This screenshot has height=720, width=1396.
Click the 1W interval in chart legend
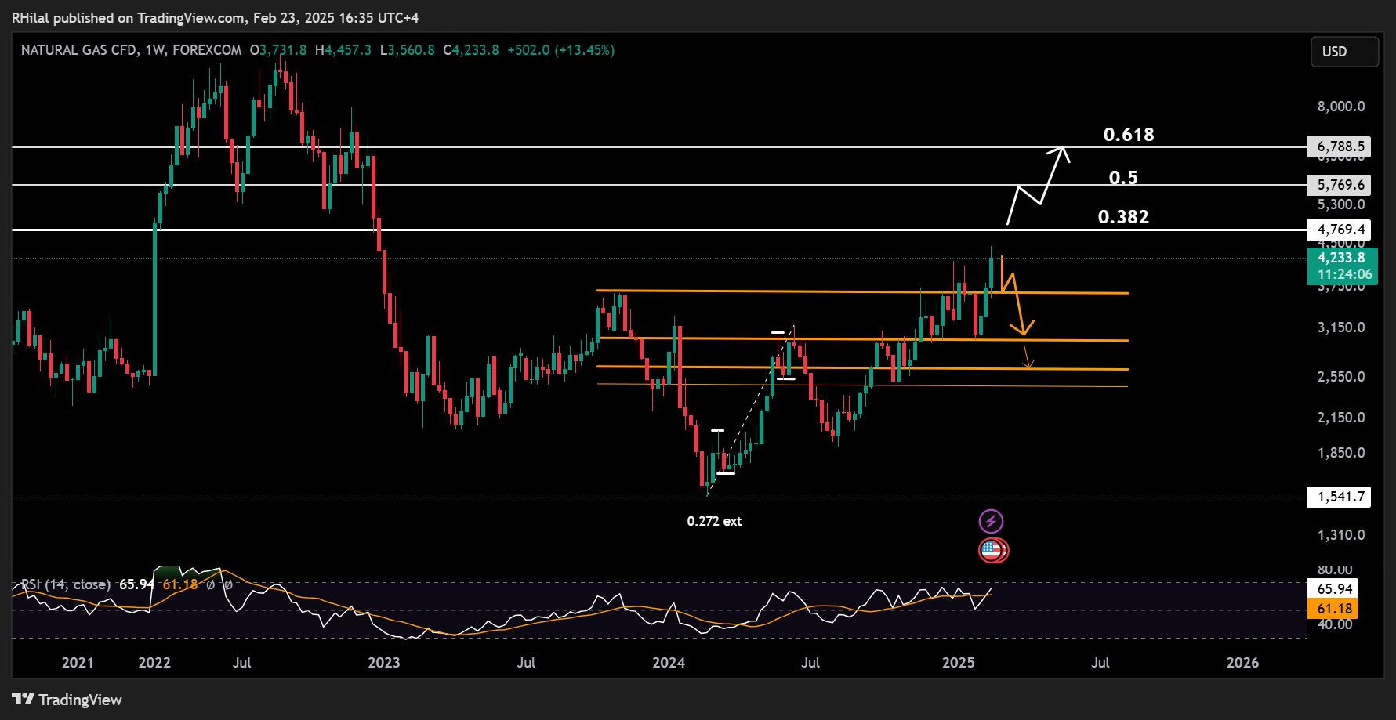[155, 50]
